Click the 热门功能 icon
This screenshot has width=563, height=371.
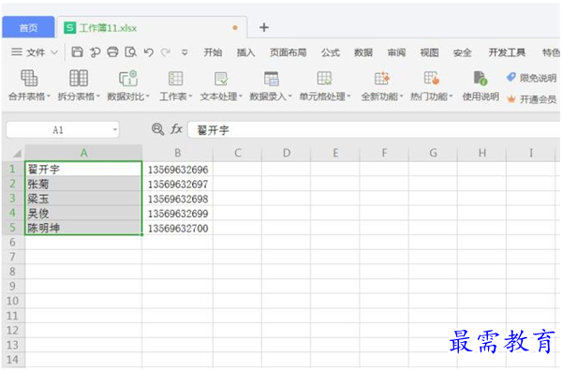click(432, 78)
